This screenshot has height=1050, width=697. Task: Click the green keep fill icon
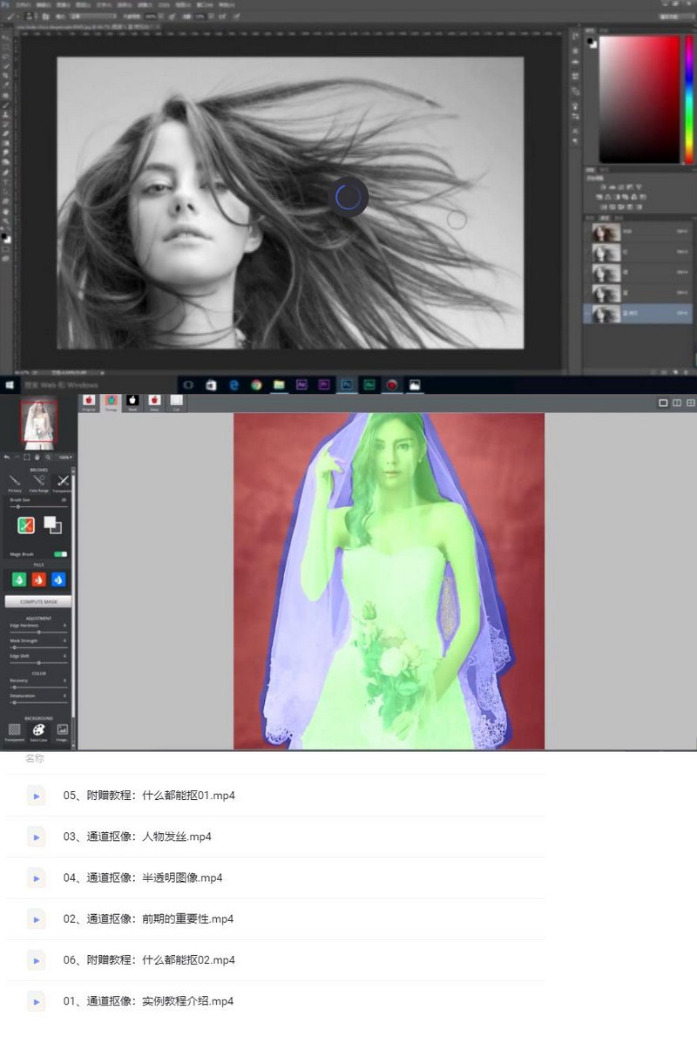(x=19, y=579)
